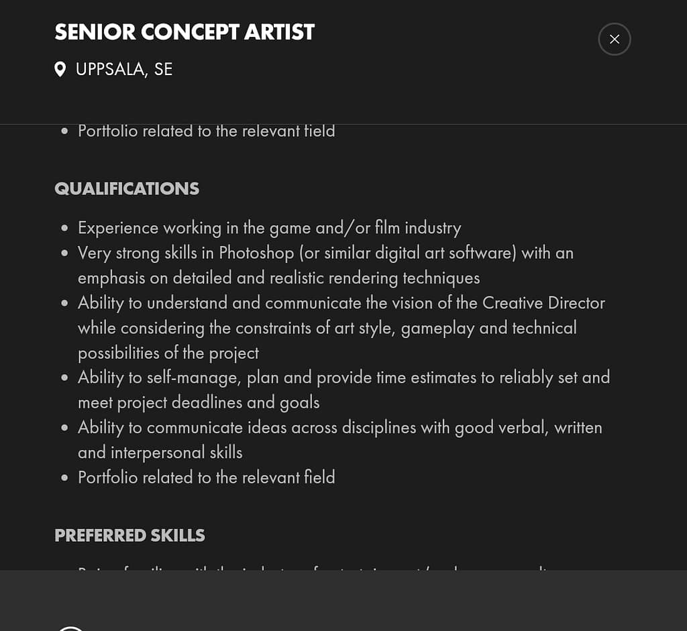Click the Portfolio bullet under Qualifications list
Screen dimensions: 687x631
[x=206, y=477]
